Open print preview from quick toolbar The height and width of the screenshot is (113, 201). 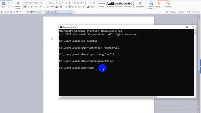[x=14, y=12]
